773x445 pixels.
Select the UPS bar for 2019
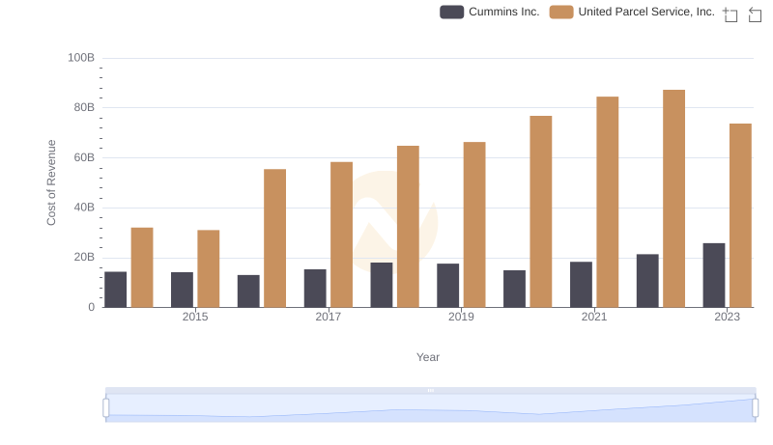click(474, 224)
